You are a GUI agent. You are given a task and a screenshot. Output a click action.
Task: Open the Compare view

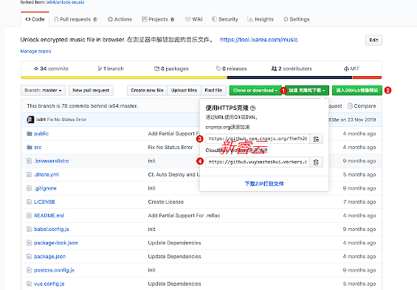pyautogui.click(x=362, y=106)
